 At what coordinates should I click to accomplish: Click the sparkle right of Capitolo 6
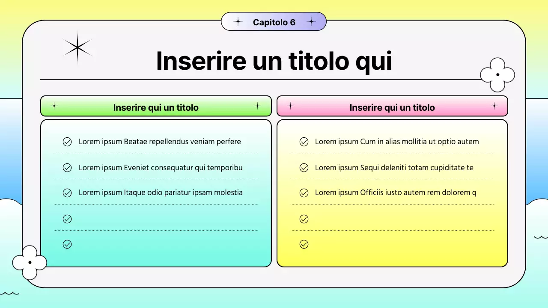[x=311, y=22]
